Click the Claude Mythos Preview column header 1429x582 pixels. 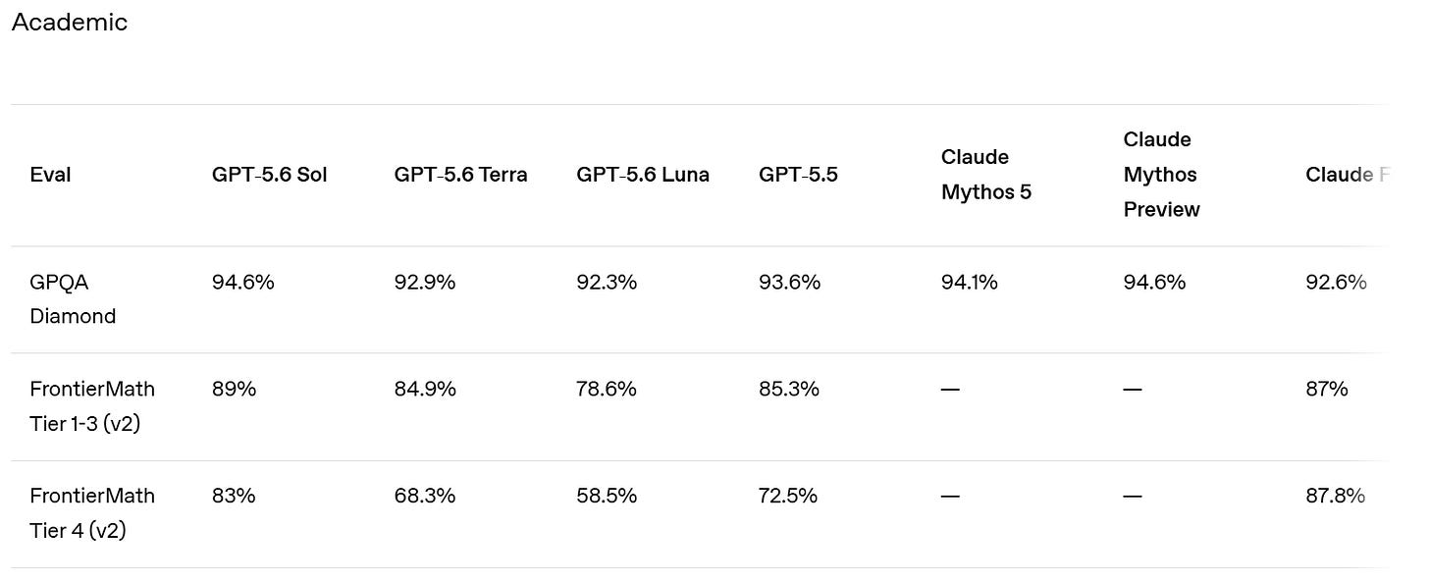pos(1162,175)
